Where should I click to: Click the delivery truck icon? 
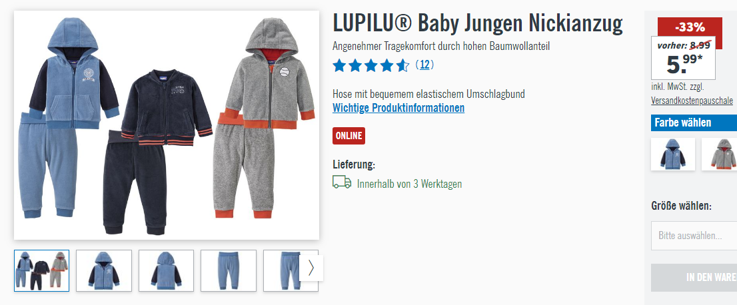342,182
